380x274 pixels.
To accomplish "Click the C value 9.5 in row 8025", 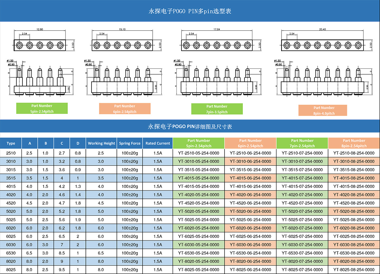I will [x=62, y=270].
